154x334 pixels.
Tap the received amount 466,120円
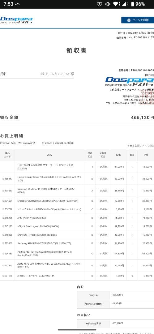[x=142, y=118]
